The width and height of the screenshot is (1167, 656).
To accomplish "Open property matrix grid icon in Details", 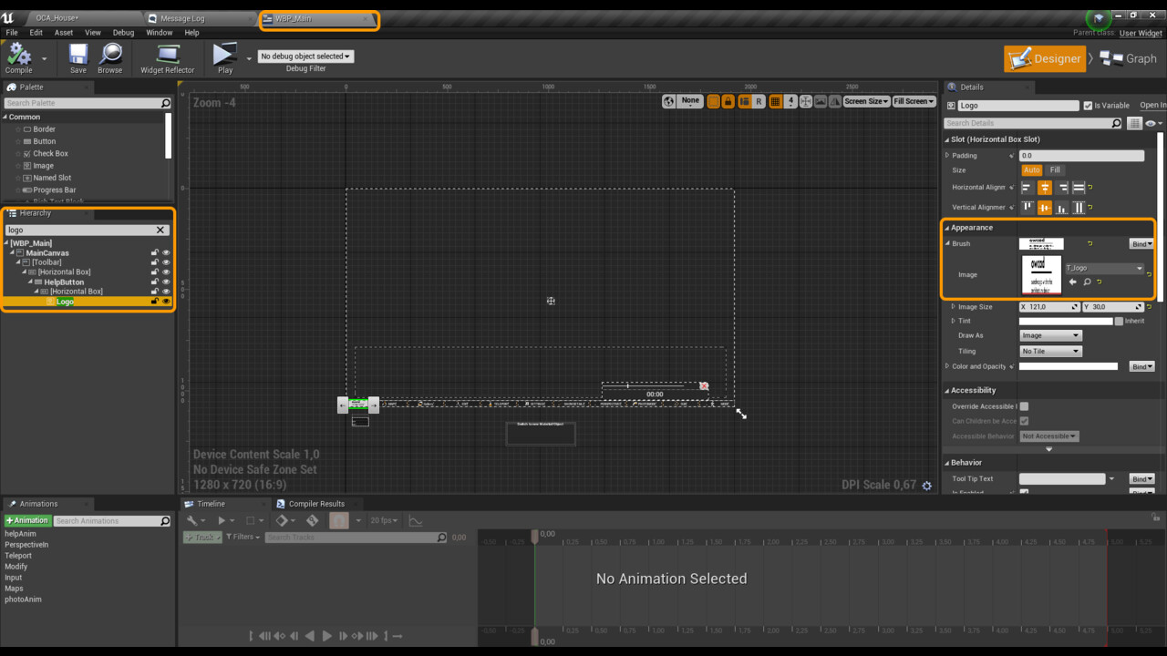I will pos(1134,123).
